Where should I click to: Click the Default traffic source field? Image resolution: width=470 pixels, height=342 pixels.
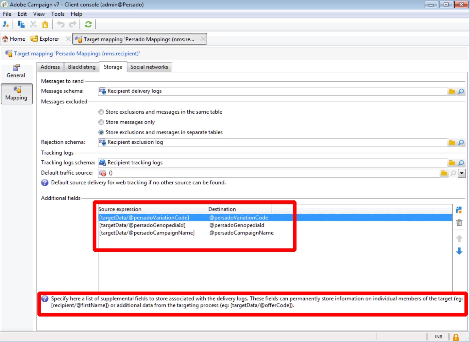[268, 173]
